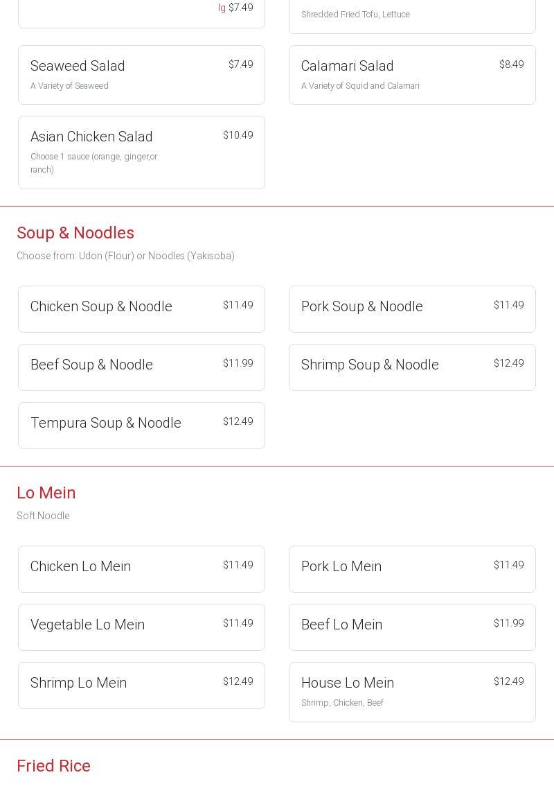Pick the Pork Soup & Noodle card
554x793 pixels.
click(412, 309)
